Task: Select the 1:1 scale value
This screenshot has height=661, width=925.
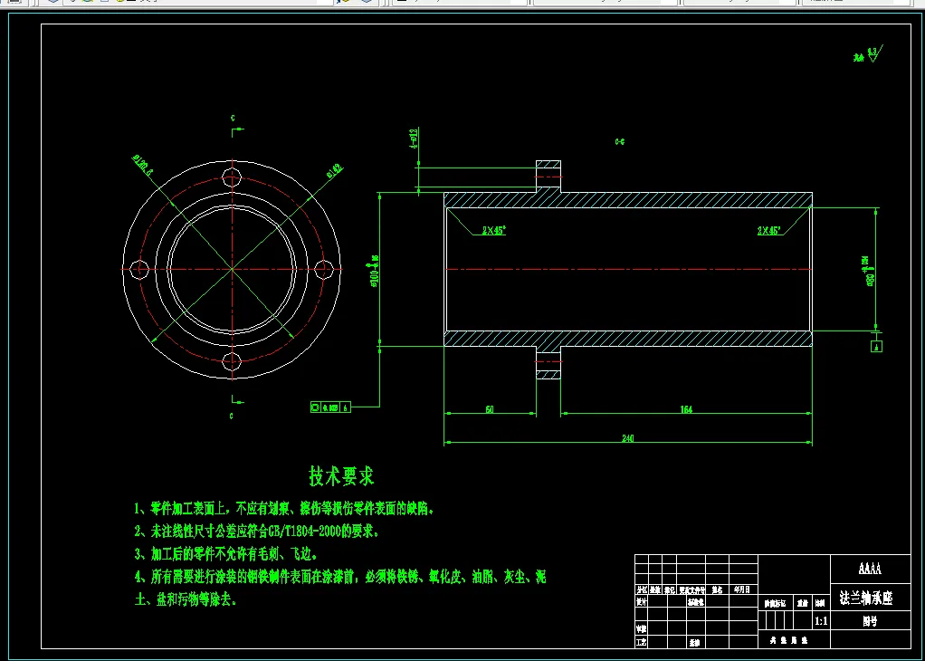Action: pos(821,621)
